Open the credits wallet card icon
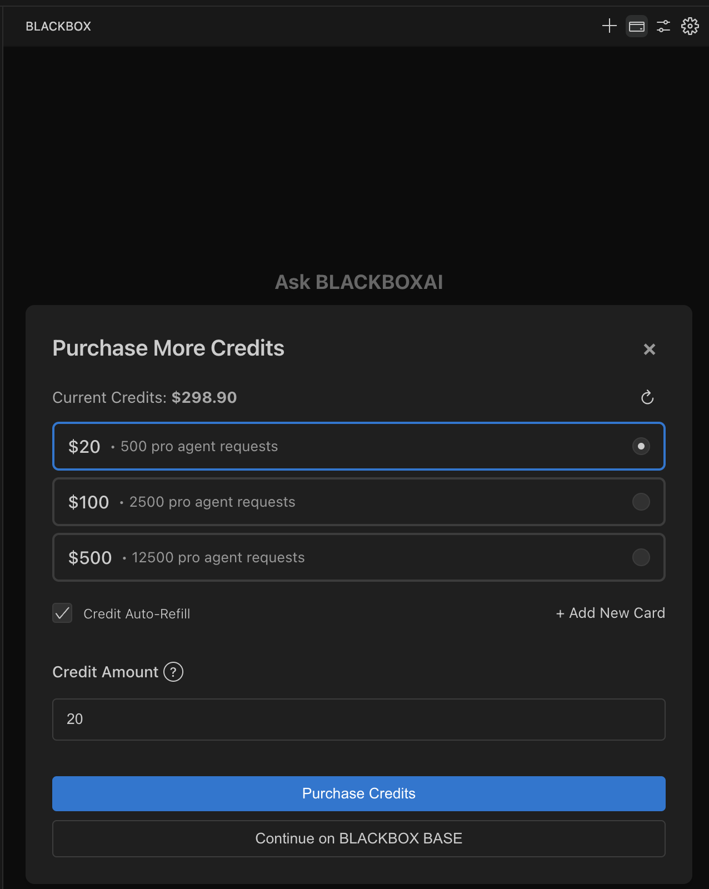Viewport: 709px width, 889px height. (637, 26)
